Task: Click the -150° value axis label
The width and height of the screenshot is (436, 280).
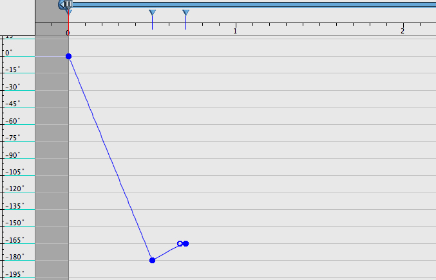Action: 15,223
